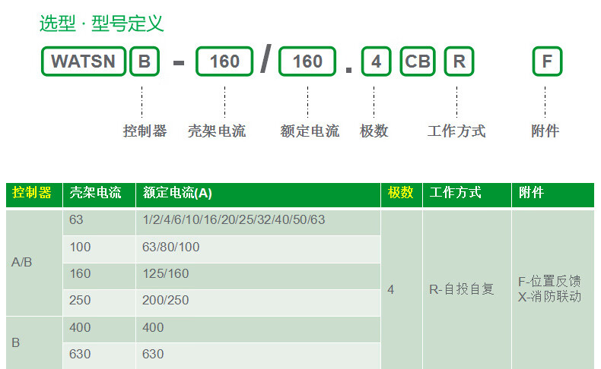Click the yellow 极数 table header
Viewport: 601px width, 369px height.
(401, 193)
